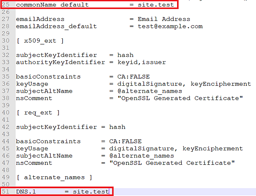Click 'CA:FALSE' value on line 35
256x196 pixels.
click(134, 76)
